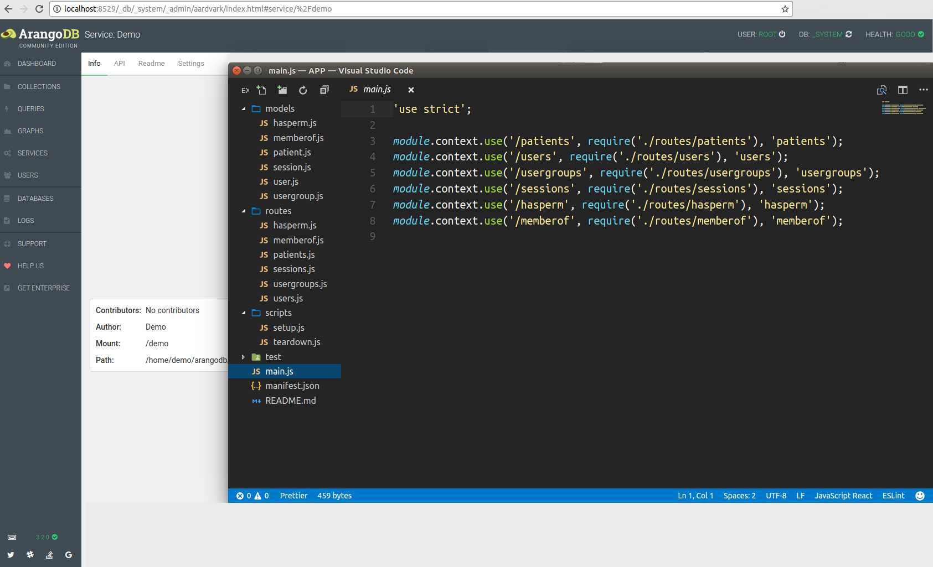Switch to the Settings tab

(191, 64)
